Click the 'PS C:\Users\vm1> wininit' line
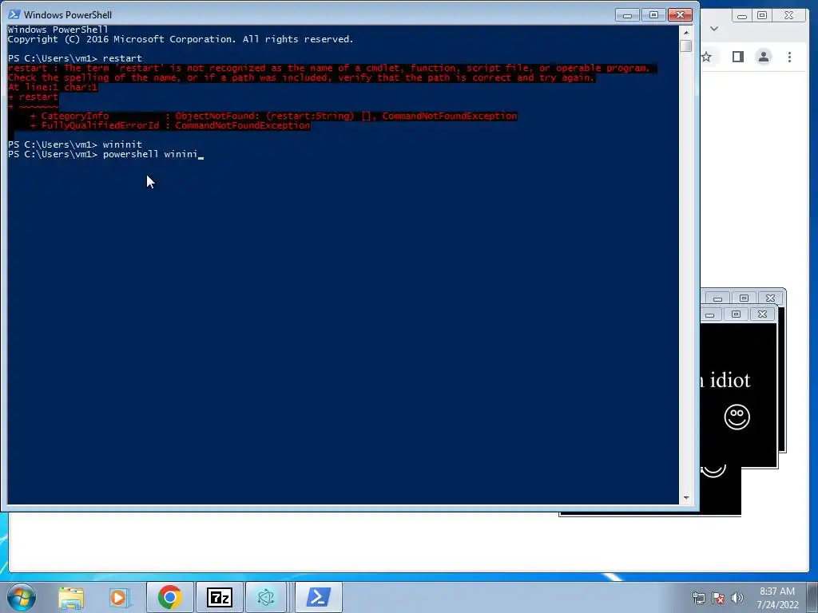This screenshot has height=613, width=818. (x=74, y=144)
